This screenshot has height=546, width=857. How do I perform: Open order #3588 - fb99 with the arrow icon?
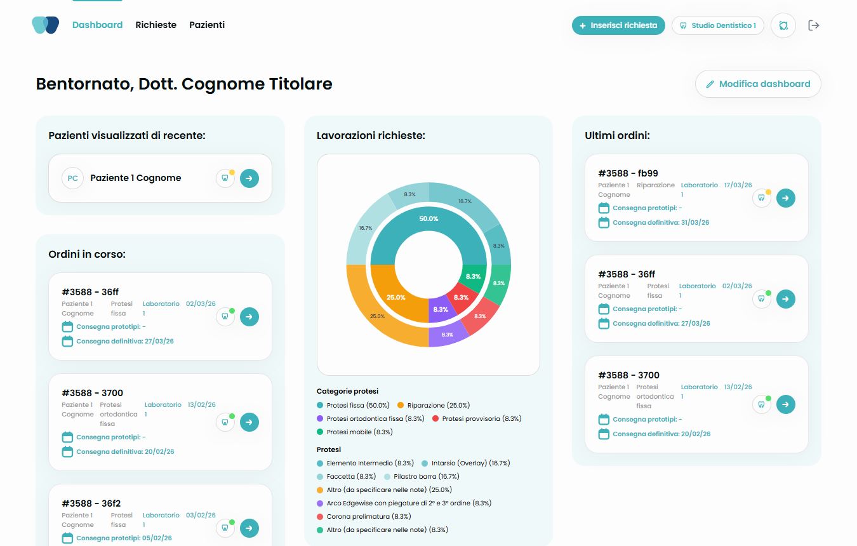click(x=786, y=197)
